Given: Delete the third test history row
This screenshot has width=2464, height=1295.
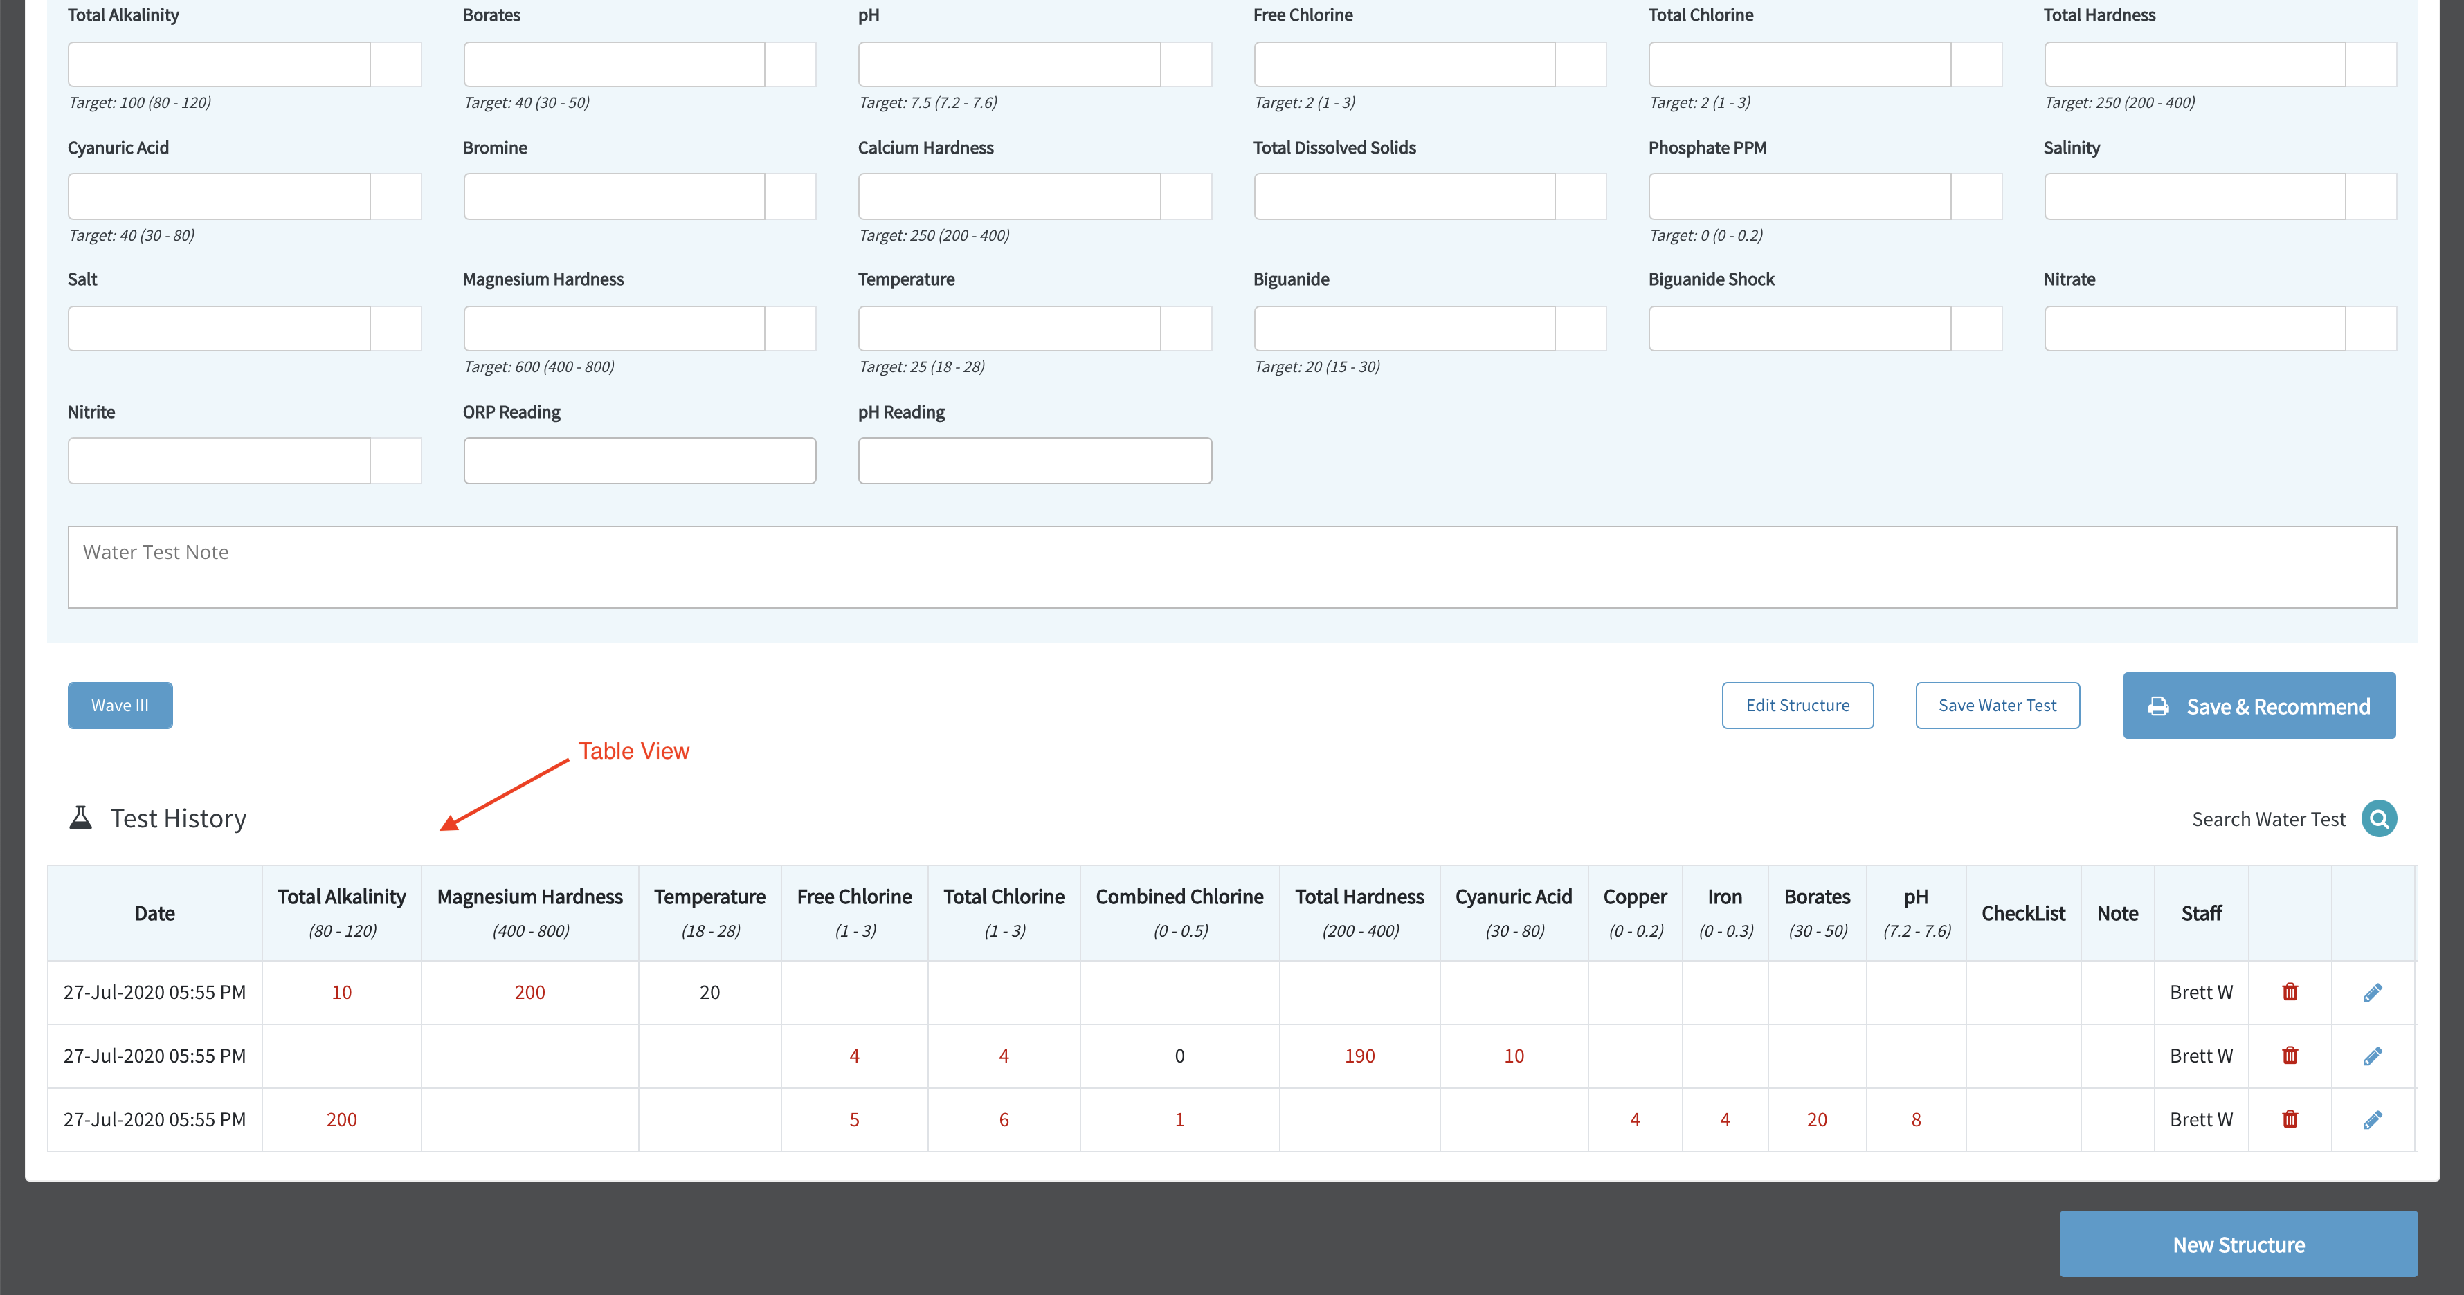Looking at the screenshot, I should point(2290,1119).
